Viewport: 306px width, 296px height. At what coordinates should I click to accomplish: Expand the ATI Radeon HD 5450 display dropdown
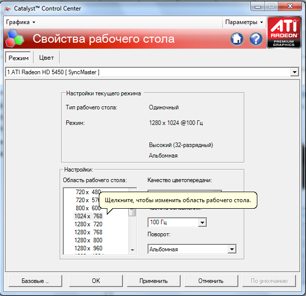[x=294, y=72]
